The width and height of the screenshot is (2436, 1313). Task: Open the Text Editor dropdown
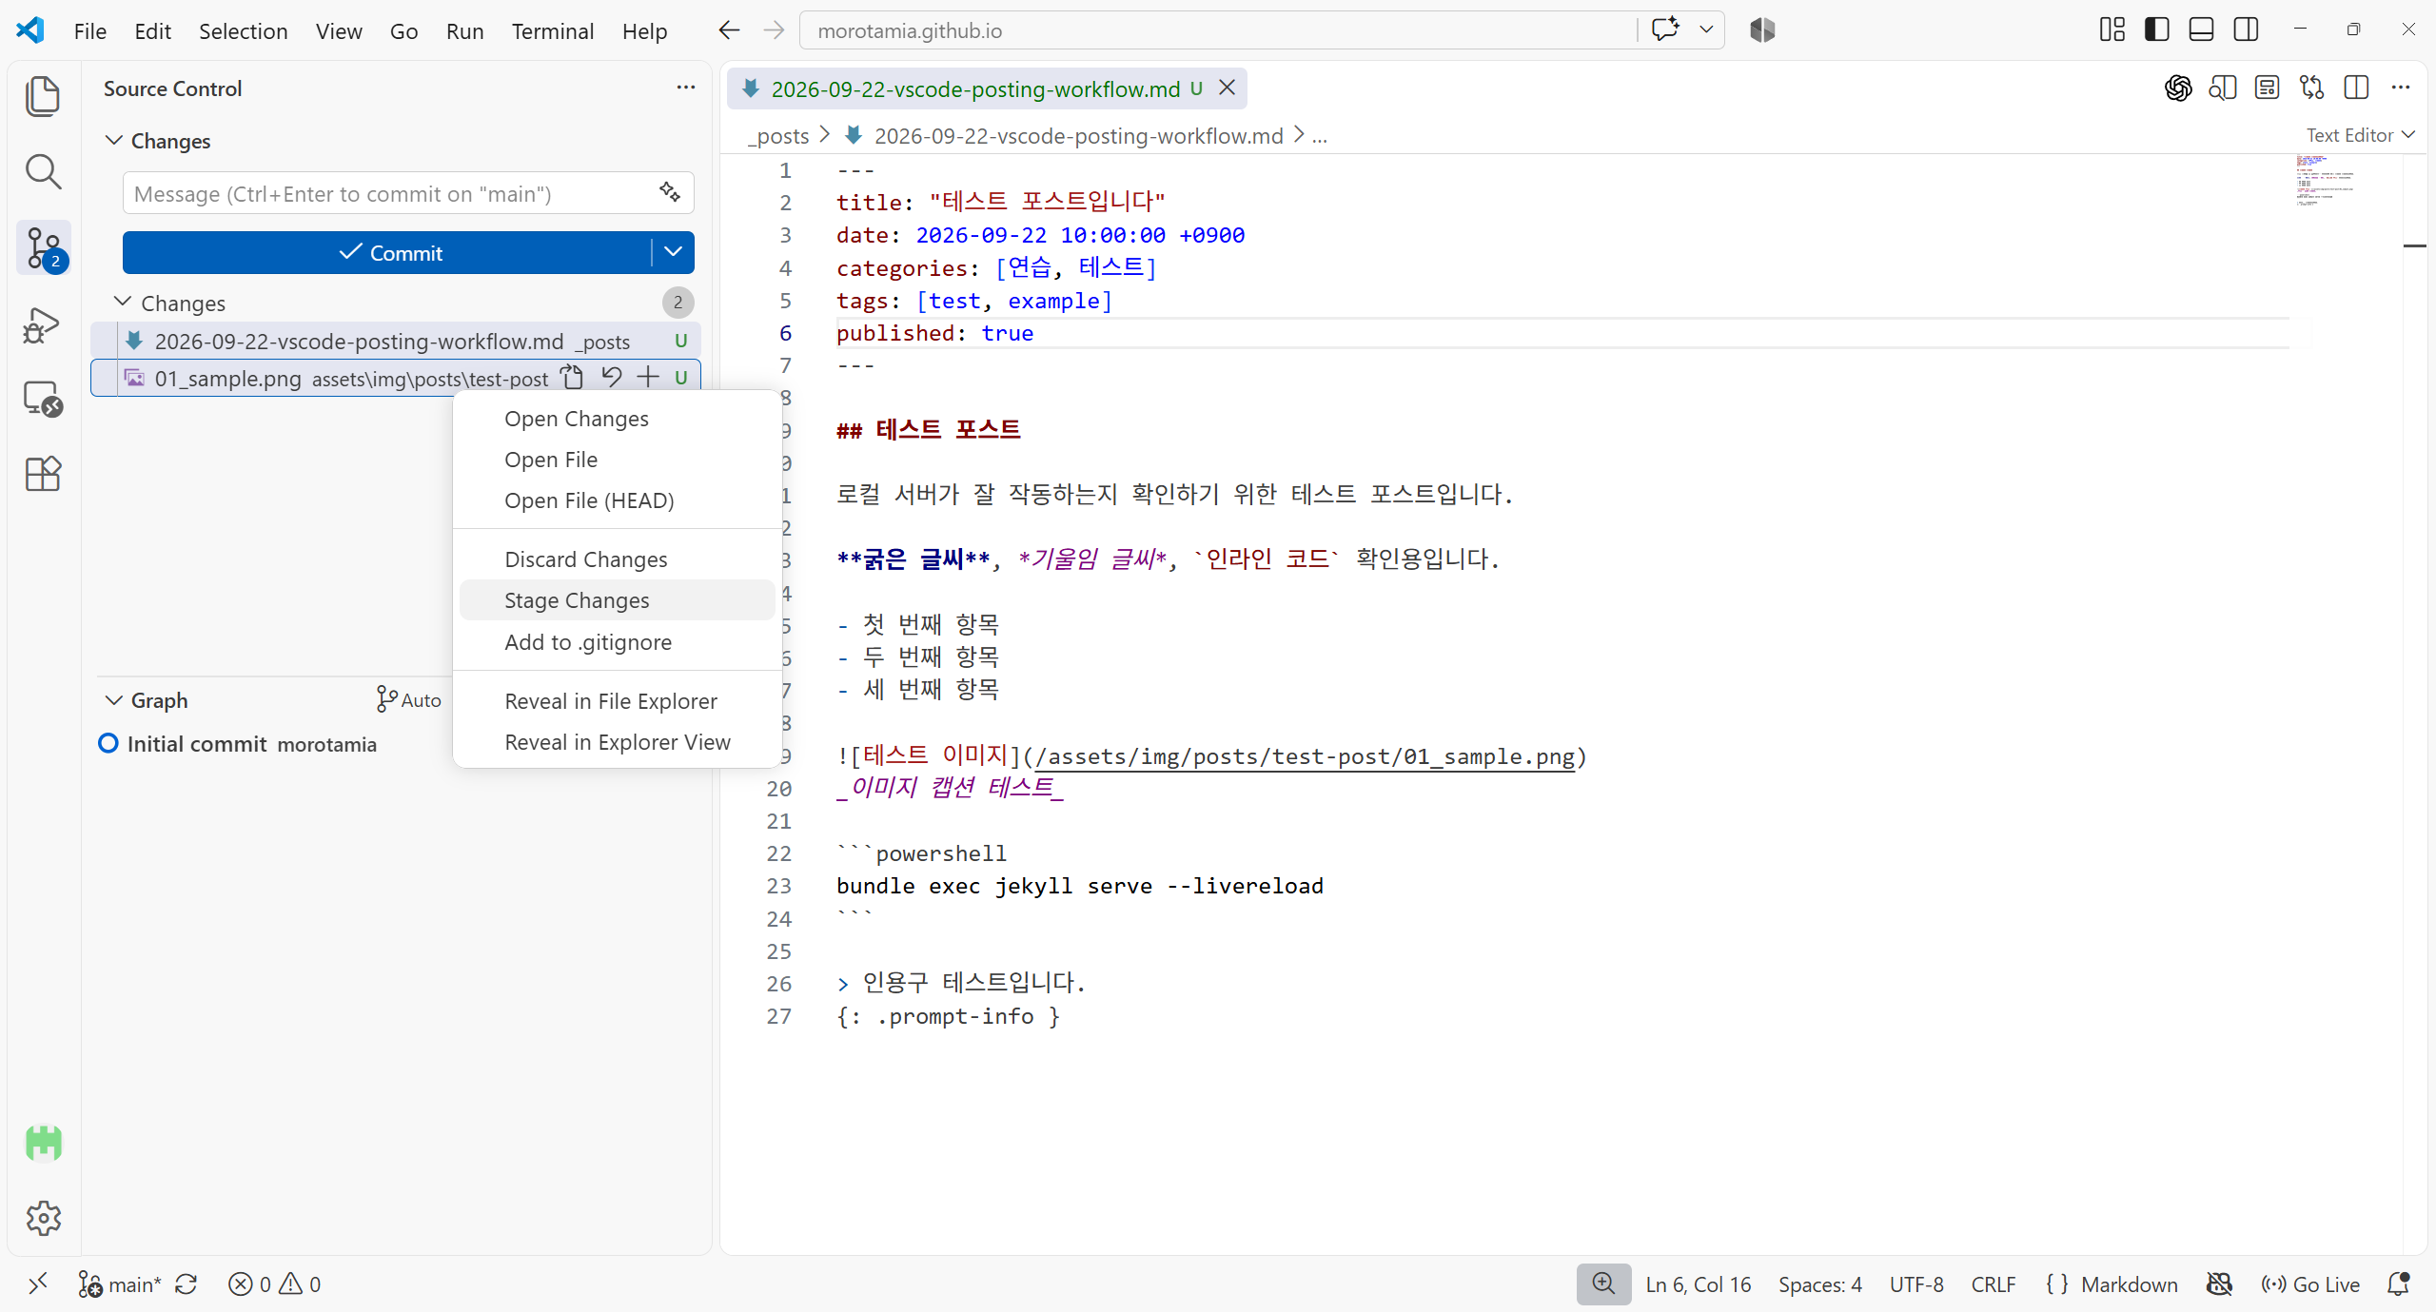2361,135
